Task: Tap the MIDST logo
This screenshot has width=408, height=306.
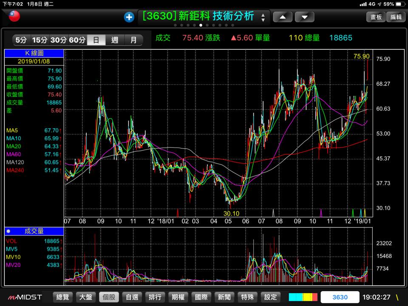Action: 25,297
